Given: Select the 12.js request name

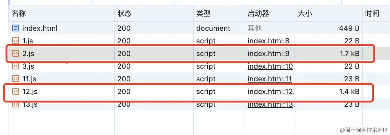Looking at the screenshot, I should point(30,92).
